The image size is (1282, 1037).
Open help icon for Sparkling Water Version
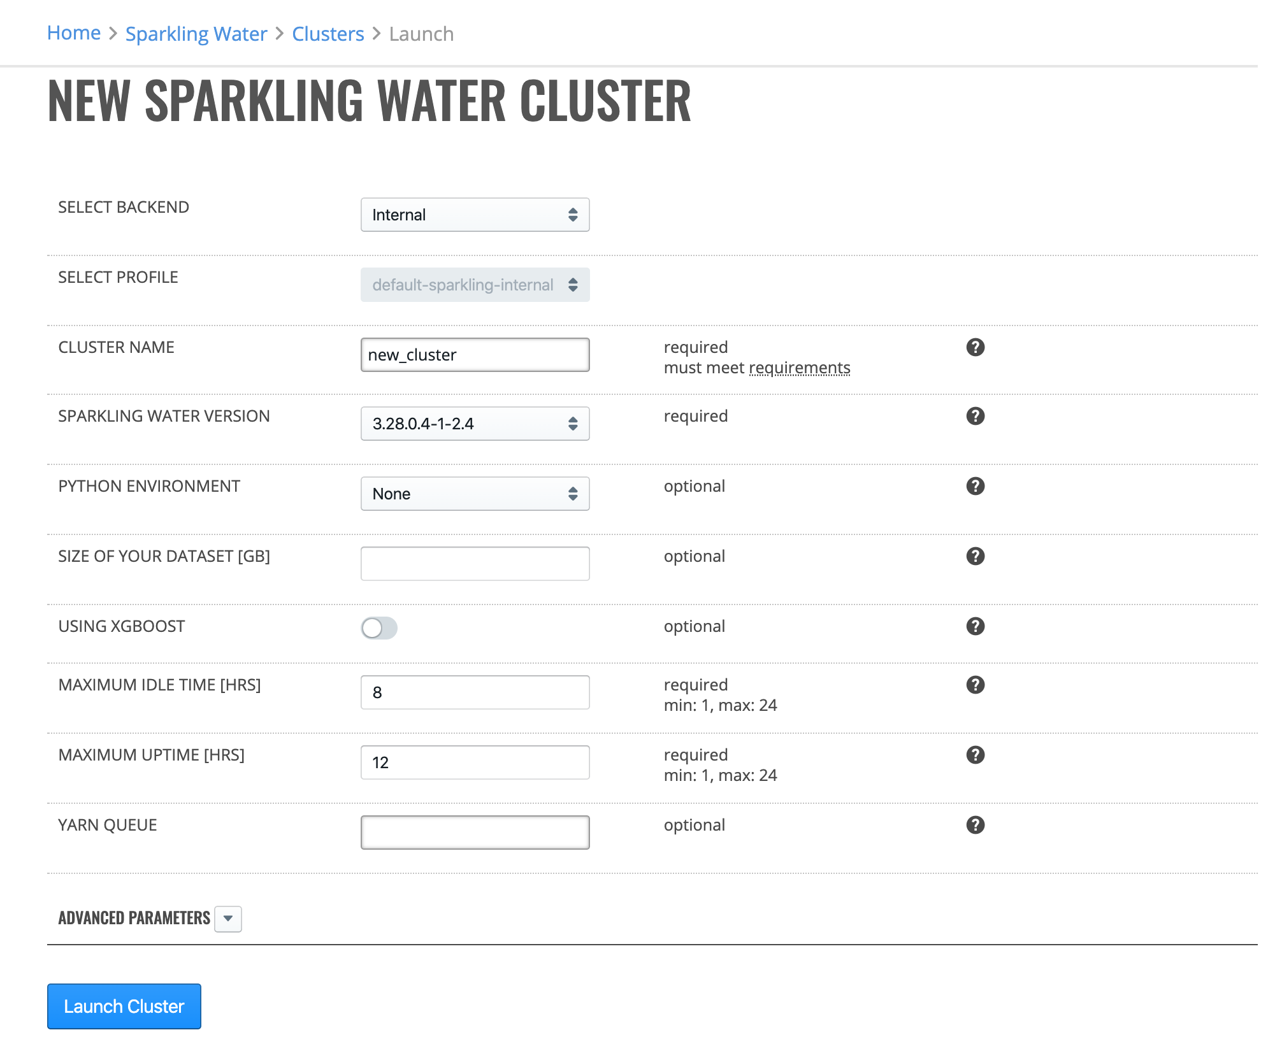coord(975,416)
